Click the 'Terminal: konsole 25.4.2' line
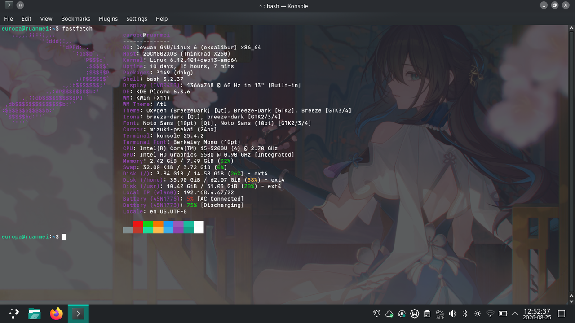The width and height of the screenshot is (575, 323). [163, 135]
